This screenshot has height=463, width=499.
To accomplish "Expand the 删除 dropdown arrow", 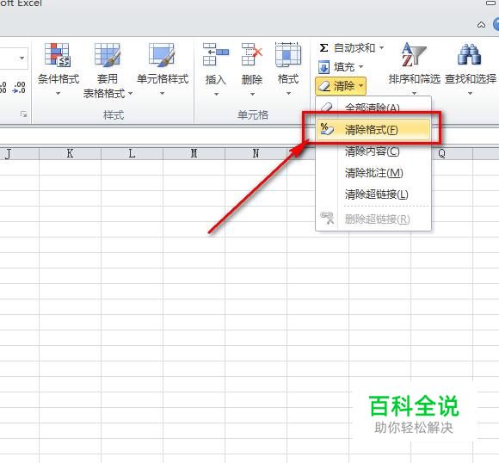I will (252, 95).
